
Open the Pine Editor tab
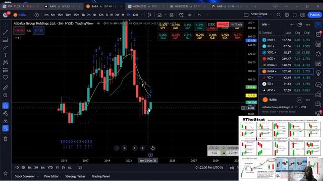click(x=51, y=176)
